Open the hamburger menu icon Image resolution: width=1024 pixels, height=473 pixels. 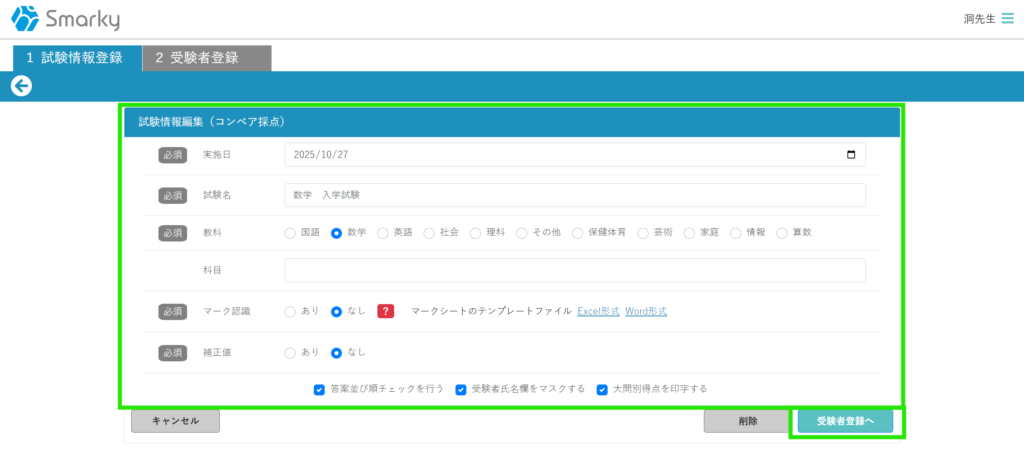(x=1007, y=18)
